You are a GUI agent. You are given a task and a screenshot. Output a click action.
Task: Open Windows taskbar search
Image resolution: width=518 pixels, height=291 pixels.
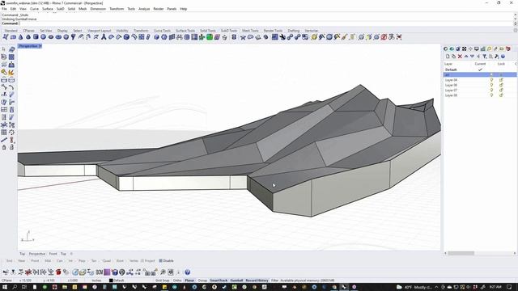15,287
